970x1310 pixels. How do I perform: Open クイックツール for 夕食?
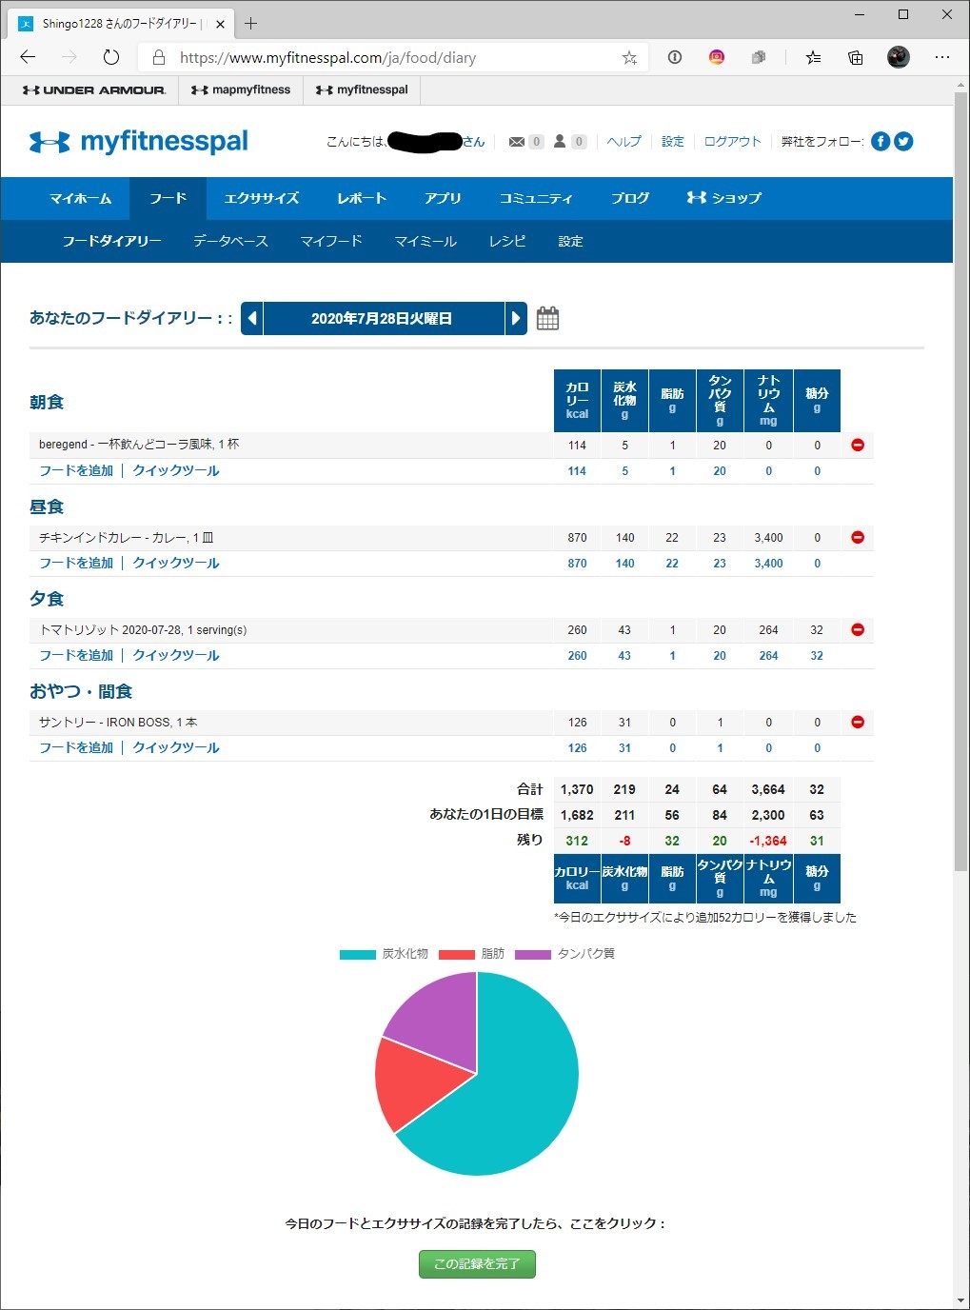[176, 655]
